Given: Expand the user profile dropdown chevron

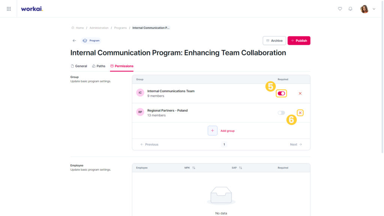Looking at the screenshot, I should 374,9.
